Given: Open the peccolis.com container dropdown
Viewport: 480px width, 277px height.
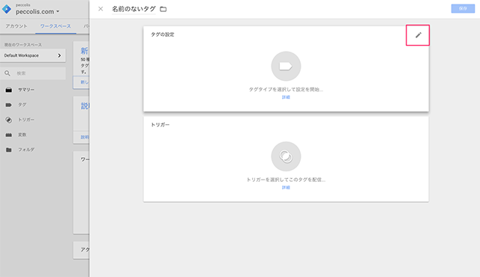Looking at the screenshot, I should [37, 12].
